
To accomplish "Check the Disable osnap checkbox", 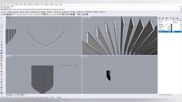I will pos(56,97).
